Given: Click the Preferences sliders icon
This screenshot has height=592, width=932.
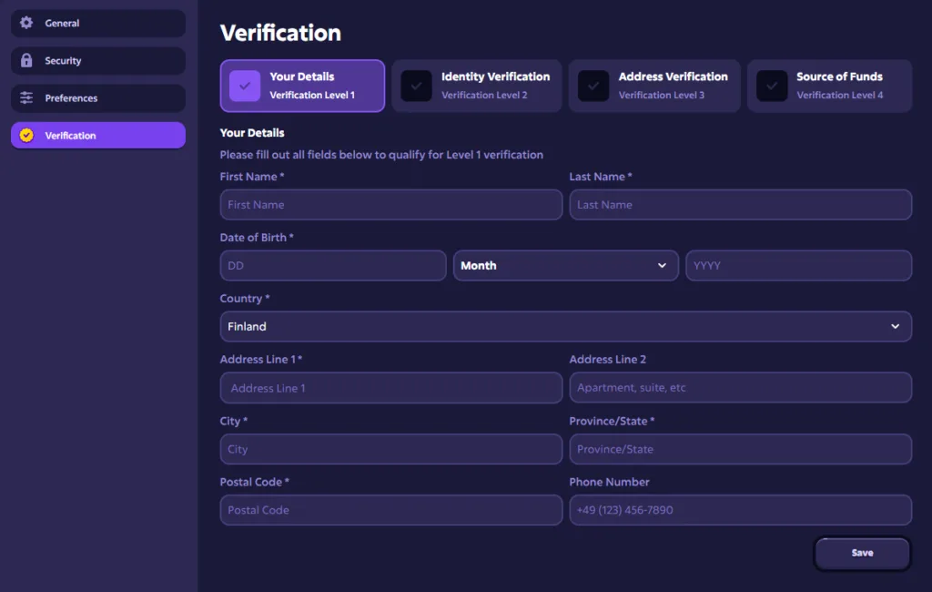Looking at the screenshot, I should (x=26, y=97).
